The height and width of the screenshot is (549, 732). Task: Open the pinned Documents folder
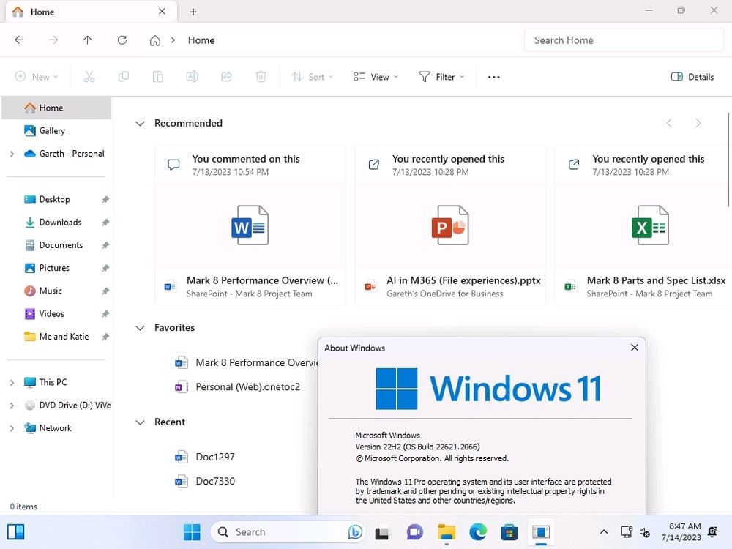61,245
